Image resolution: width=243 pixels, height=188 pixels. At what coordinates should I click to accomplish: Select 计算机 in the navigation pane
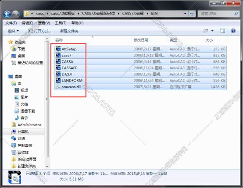point(23,132)
